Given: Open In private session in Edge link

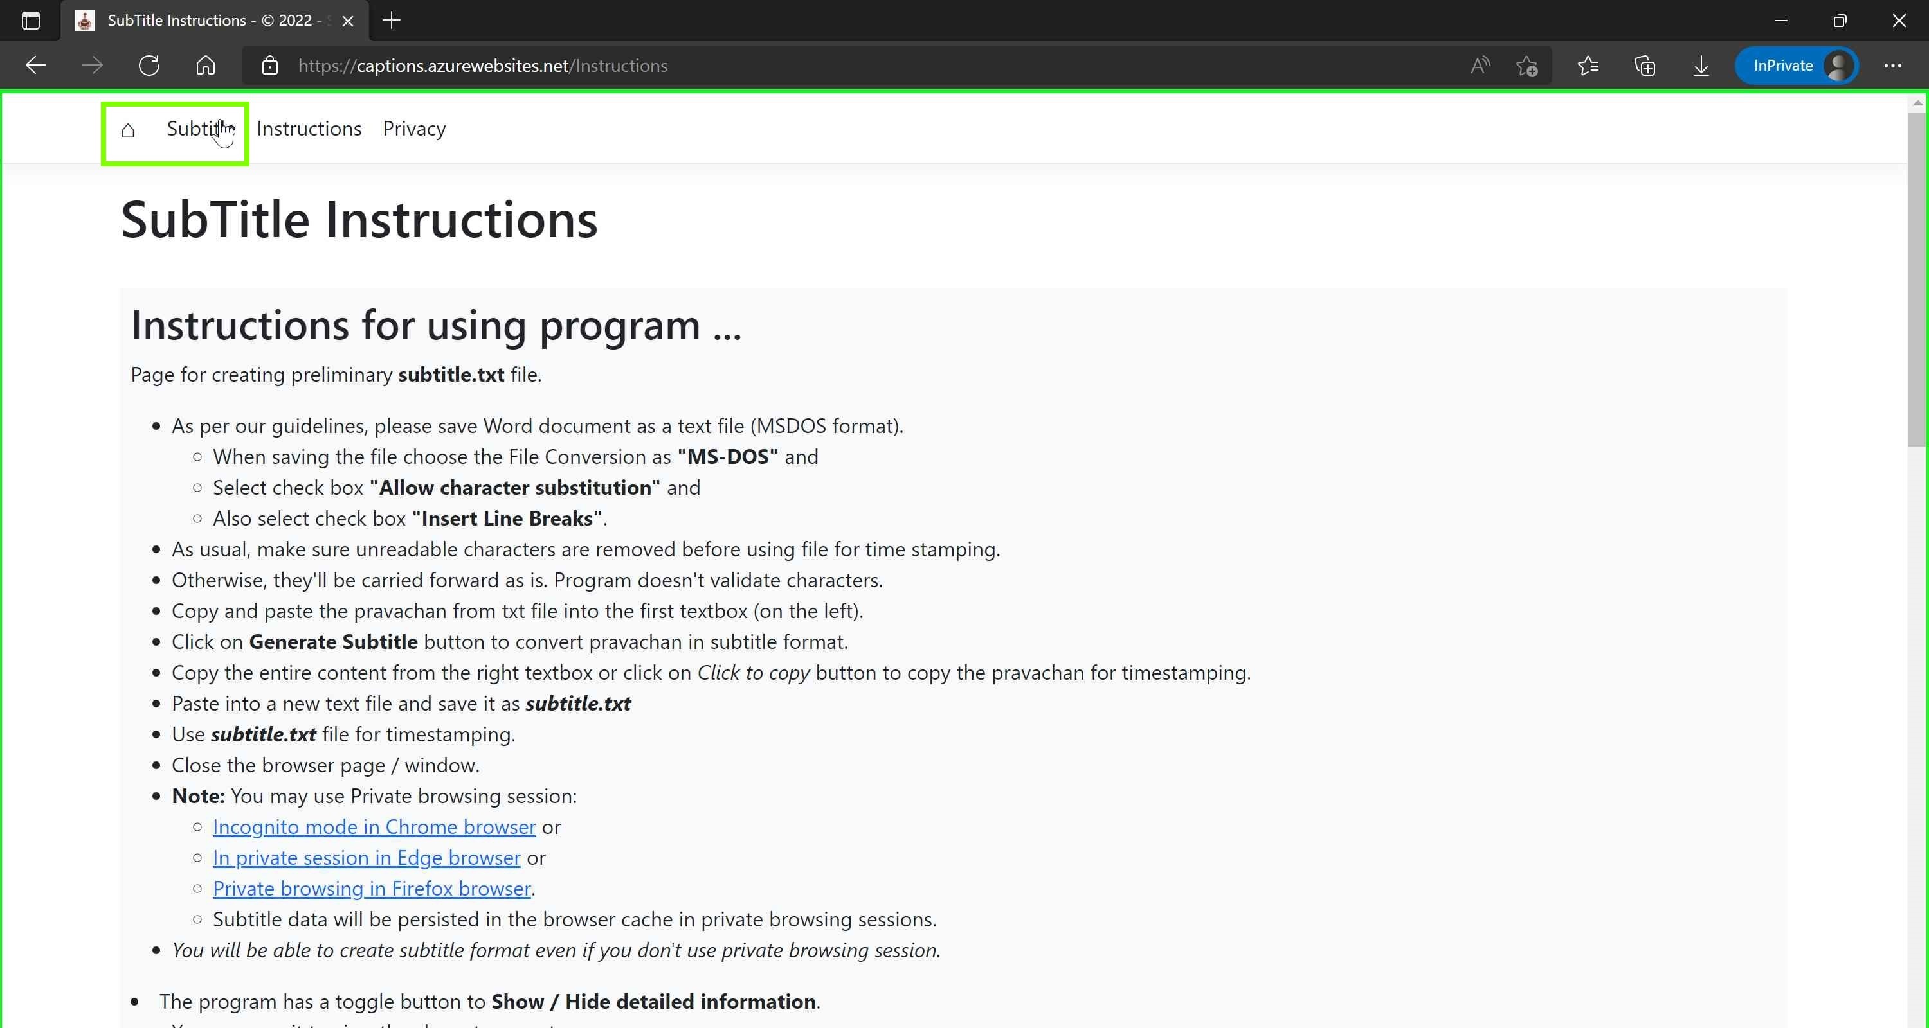Looking at the screenshot, I should 366,857.
